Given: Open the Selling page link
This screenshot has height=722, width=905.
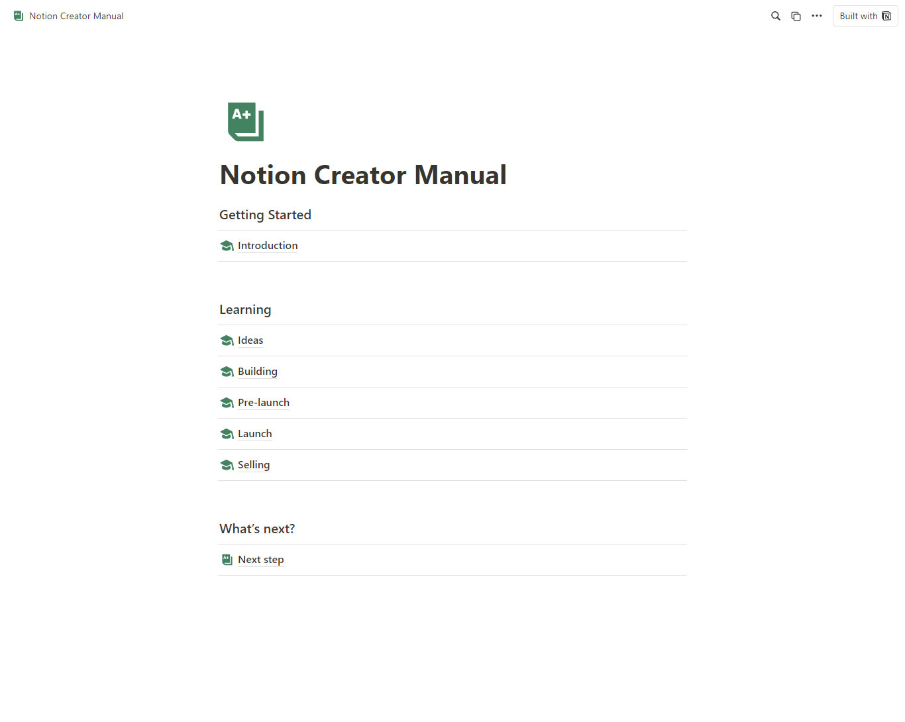Looking at the screenshot, I should [254, 465].
